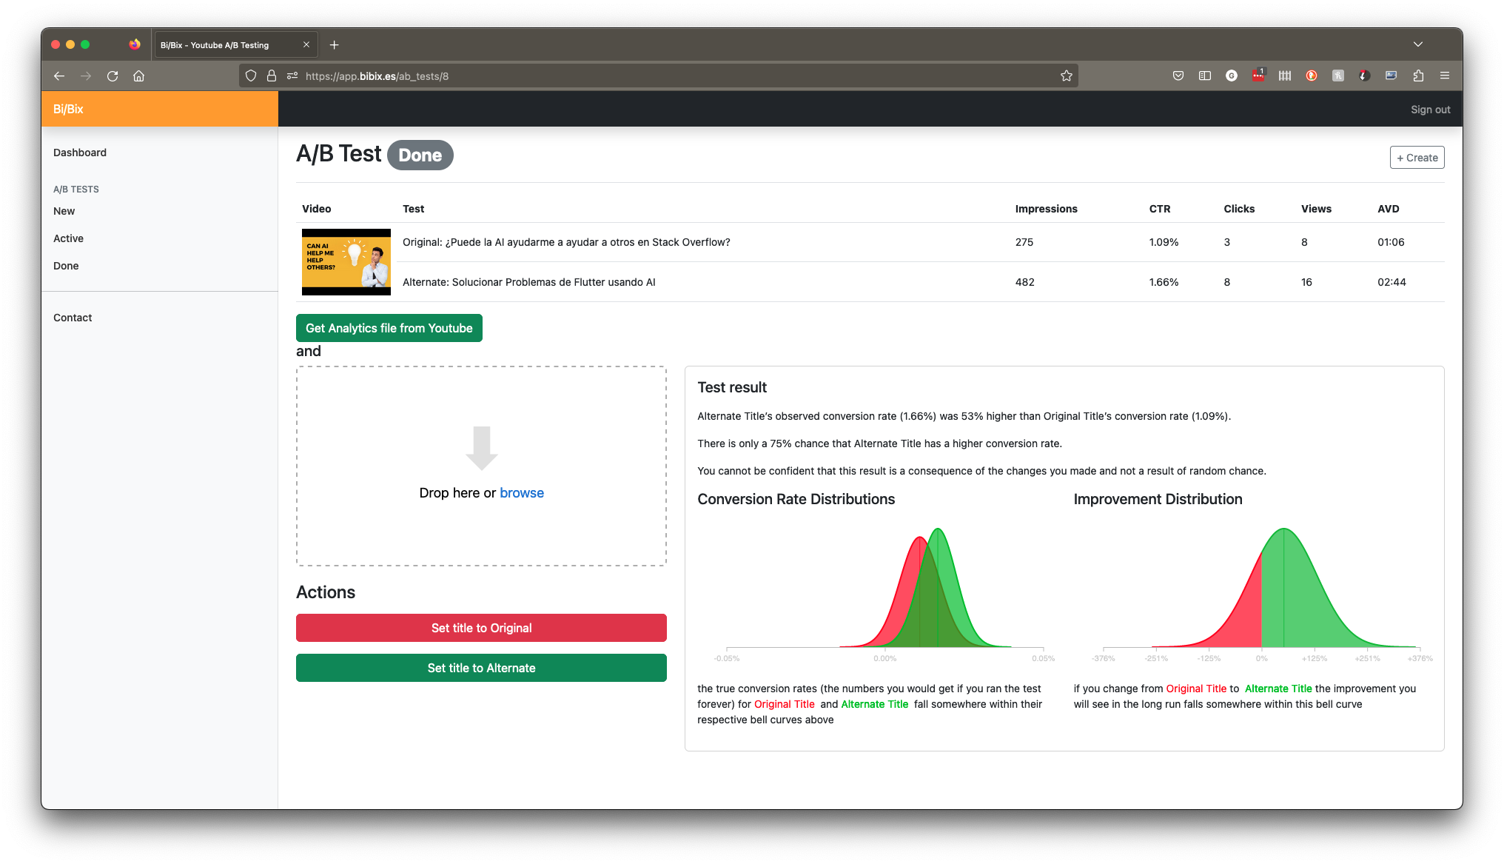Click the address bar URL field
This screenshot has width=1504, height=864.
(659, 76)
